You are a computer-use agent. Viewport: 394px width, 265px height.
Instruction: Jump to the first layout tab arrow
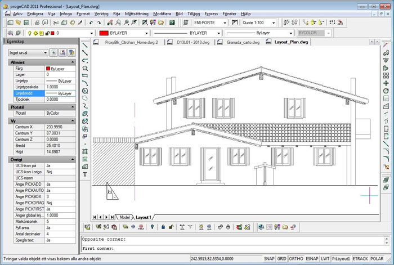click(x=95, y=217)
